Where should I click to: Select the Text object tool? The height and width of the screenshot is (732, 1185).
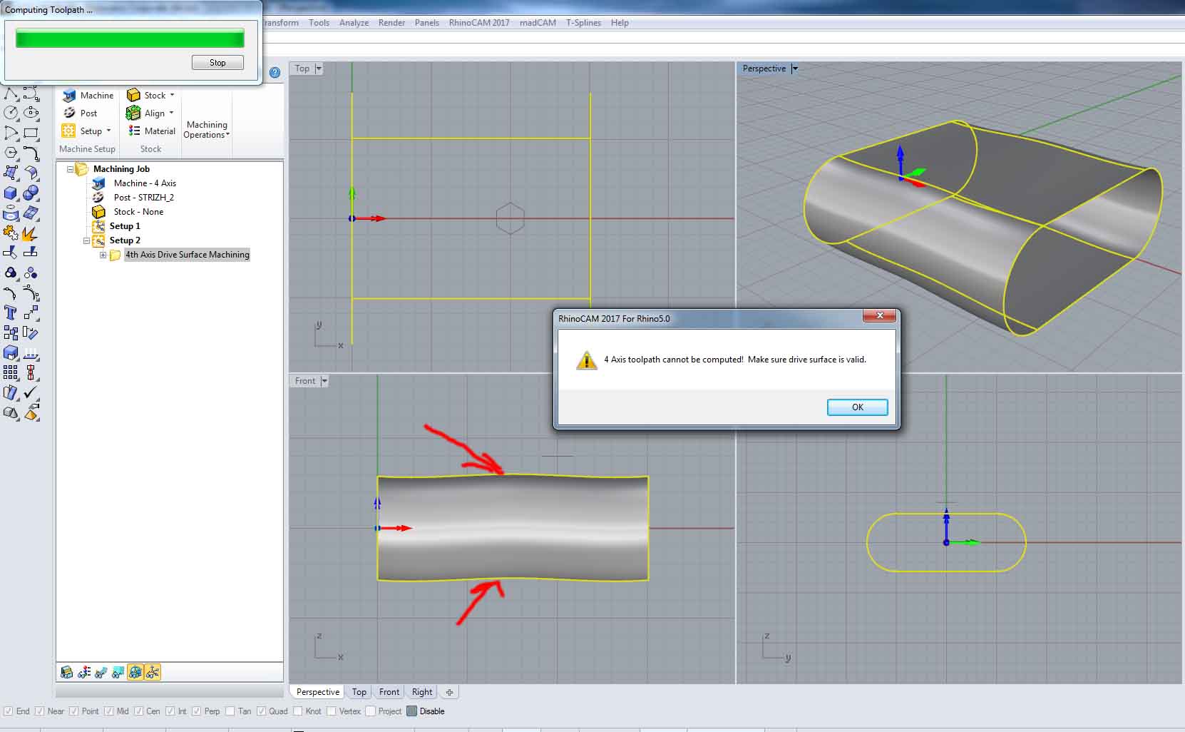11,312
